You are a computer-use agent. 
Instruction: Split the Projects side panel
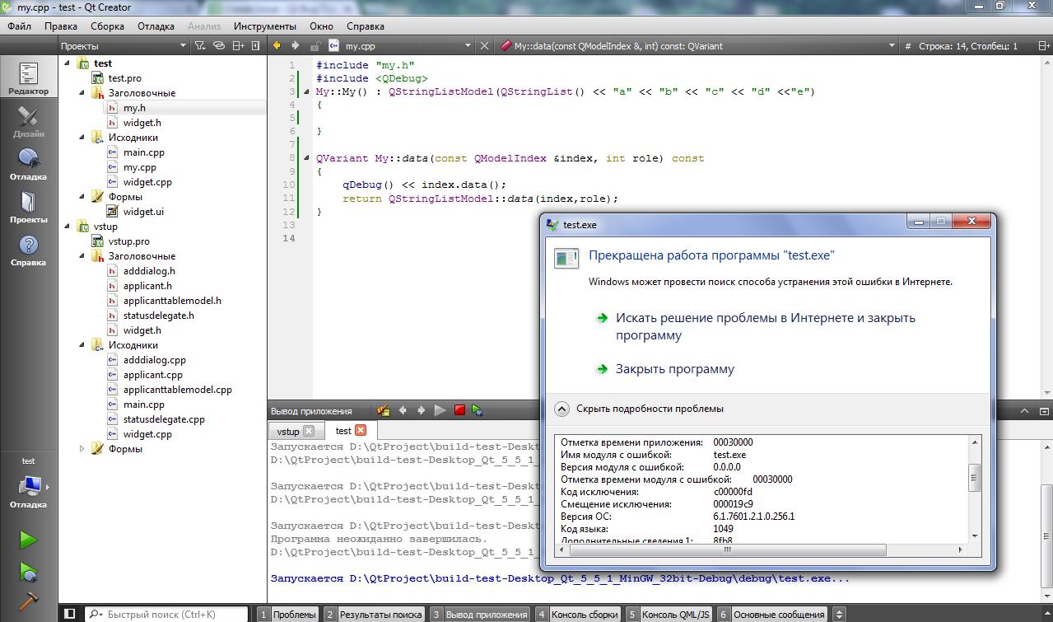pyautogui.click(x=239, y=46)
